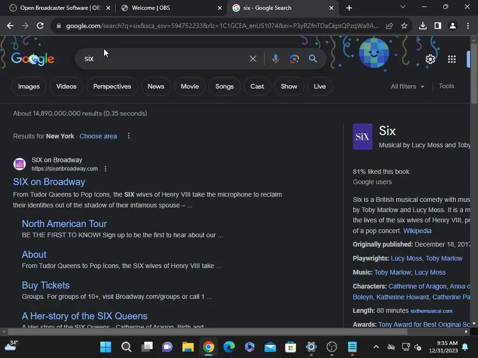The image size is (478, 358).
Task: Open the weather widget
Action: tap(11, 346)
